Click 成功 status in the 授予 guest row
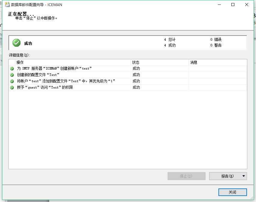The width and height of the screenshot is (256, 202). point(136,88)
